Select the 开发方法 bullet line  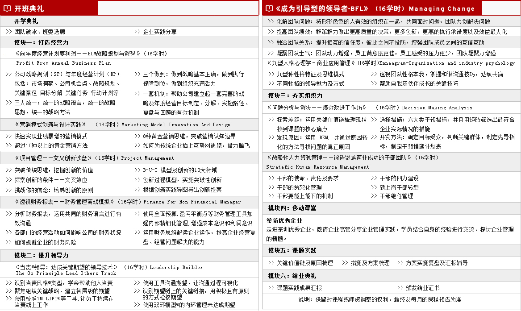coord(447,137)
